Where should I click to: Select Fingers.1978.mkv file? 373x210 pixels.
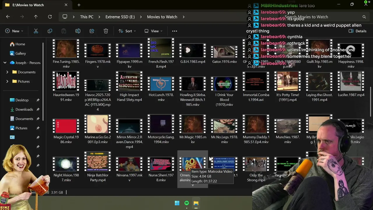click(x=98, y=56)
